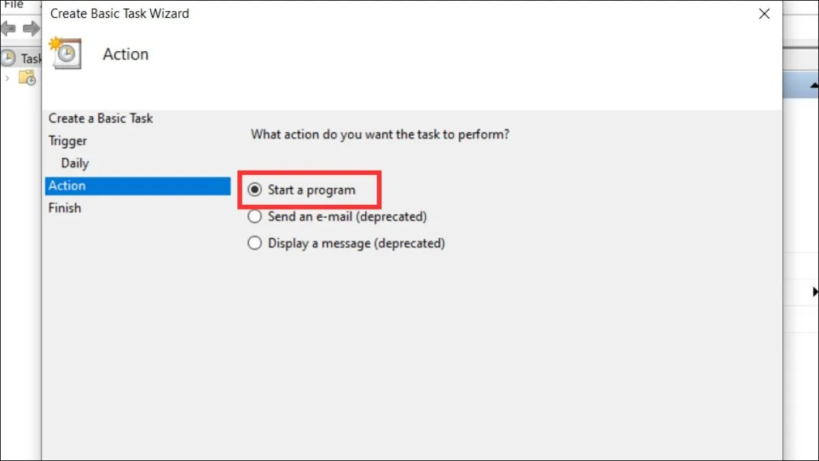Click the back navigation arrow
Image resolution: width=819 pixels, height=461 pixels.
pyautogui.click(x=10, y=29)
